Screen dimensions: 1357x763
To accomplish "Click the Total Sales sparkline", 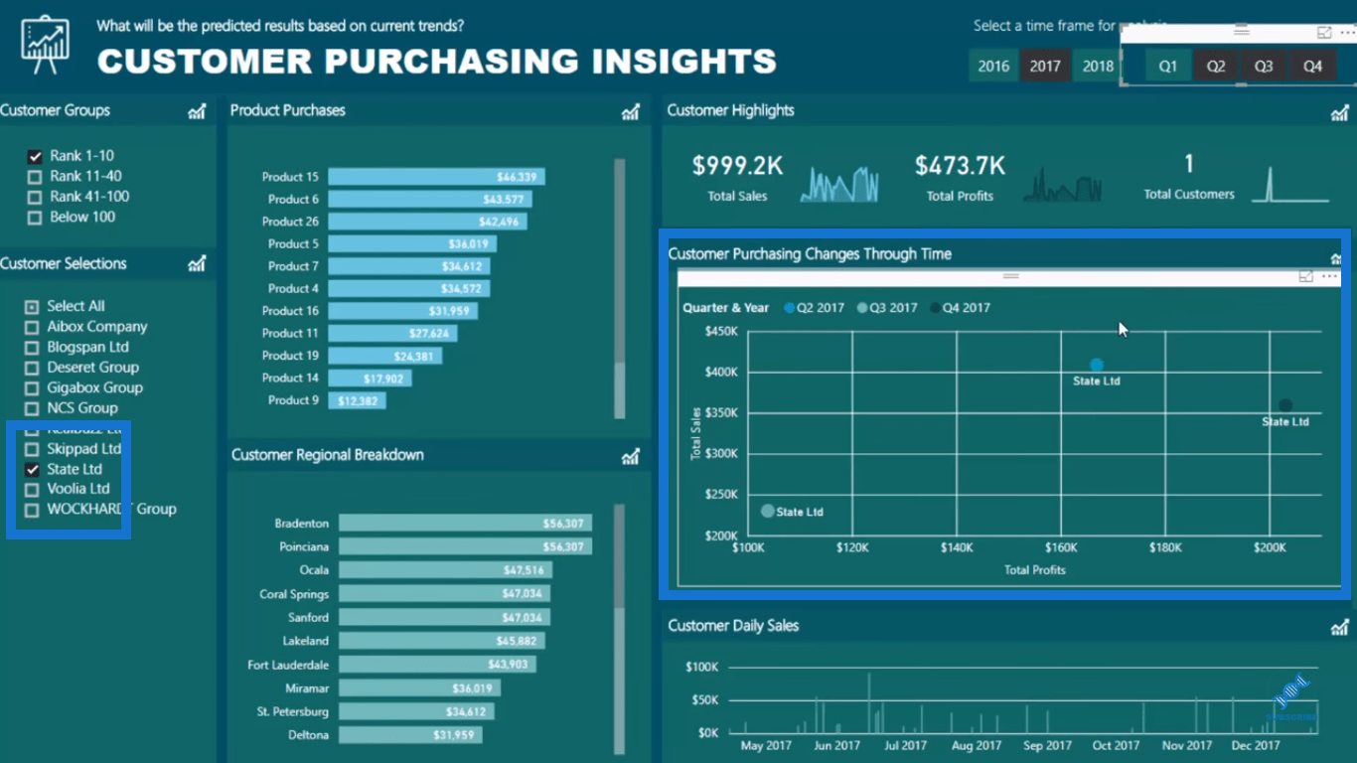I will coord(840,184).
